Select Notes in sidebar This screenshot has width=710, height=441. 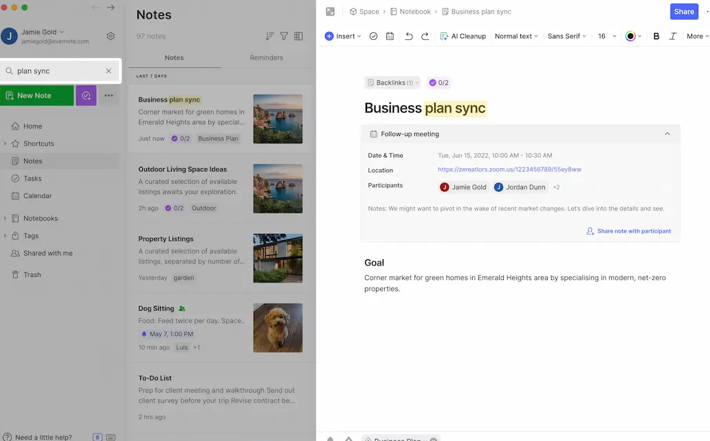point(32,161)
